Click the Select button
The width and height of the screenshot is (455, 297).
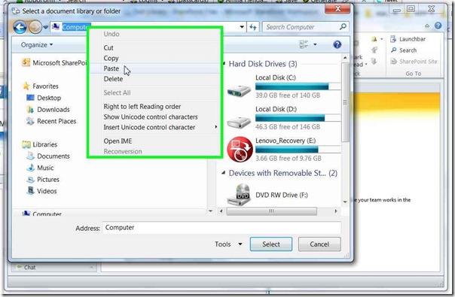point(271,244)
